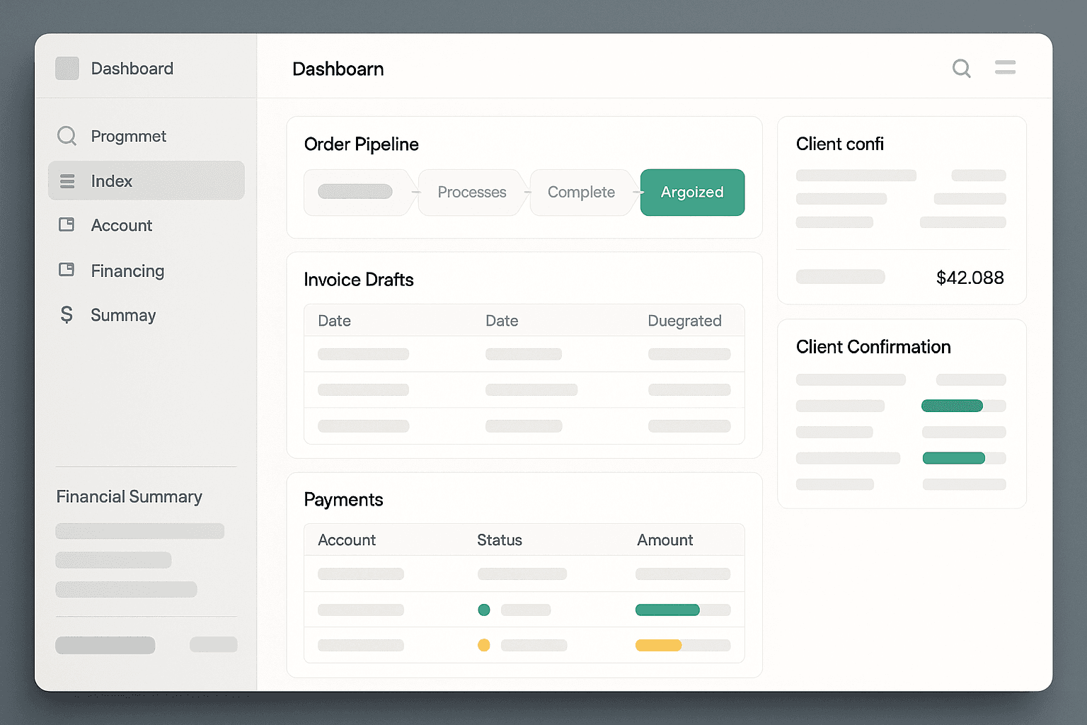The image size is (1087, 725).
Task: Click the Dashboard logo square in sidebar
Action: (x=67, y=69)
